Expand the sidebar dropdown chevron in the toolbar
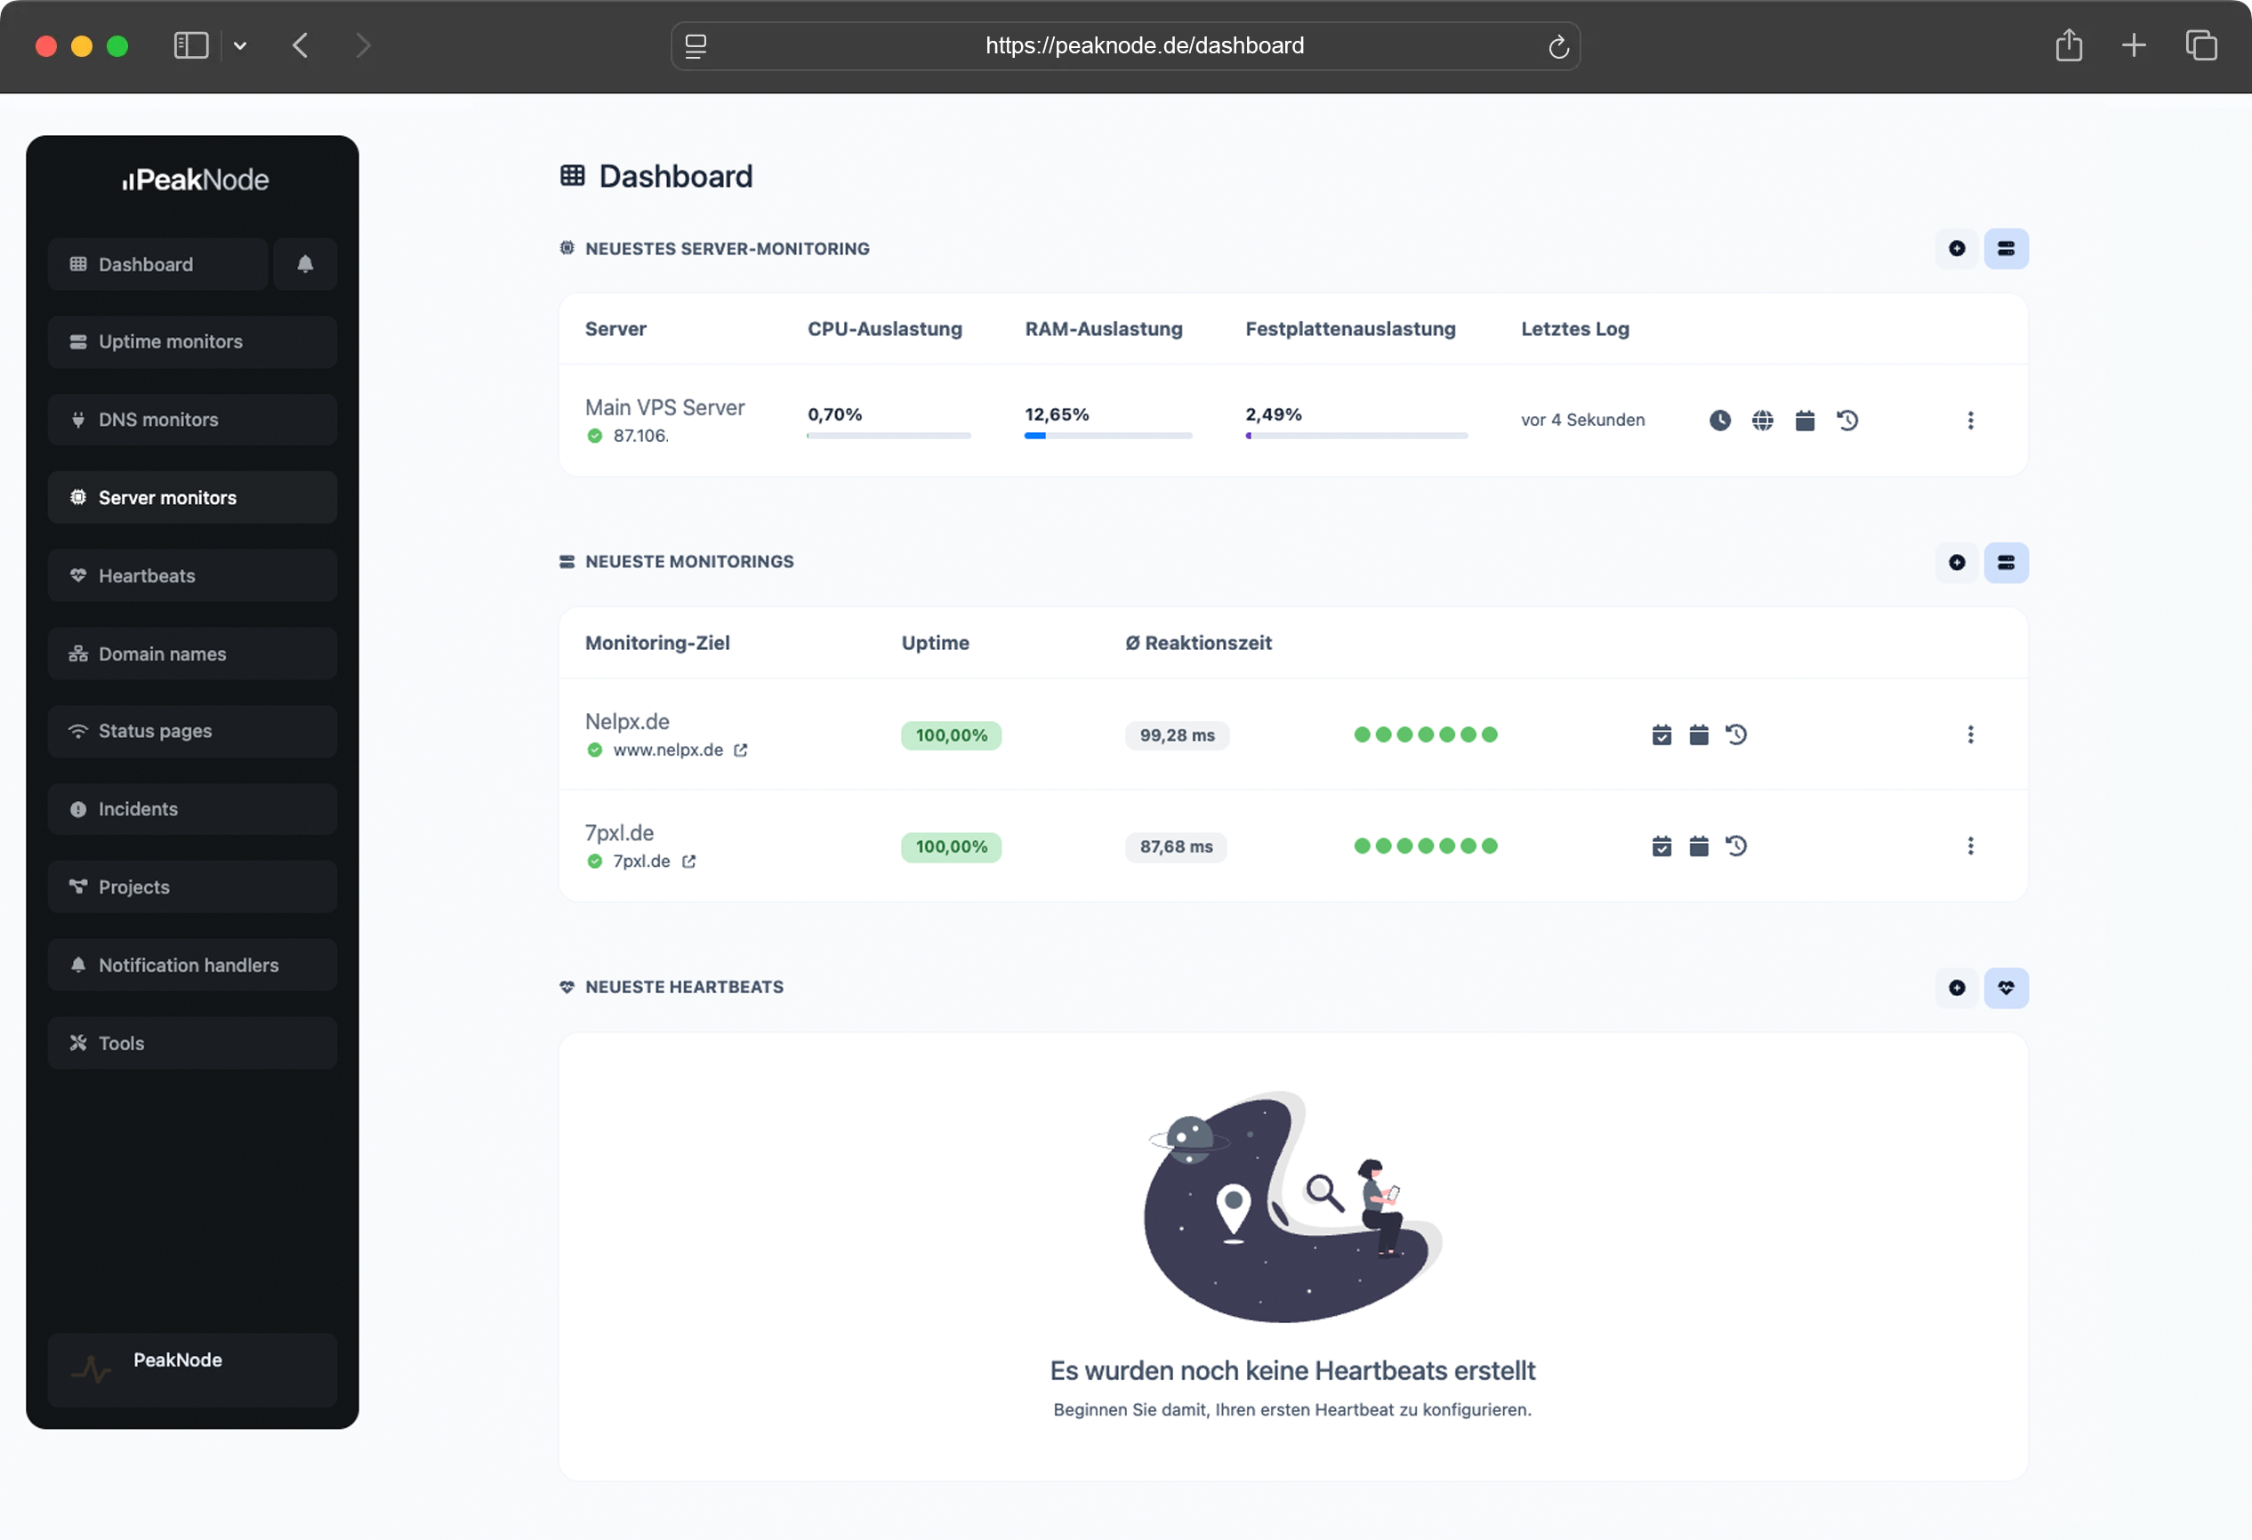Viewport: 2252px width, 1540px height. tap(240, 45)
